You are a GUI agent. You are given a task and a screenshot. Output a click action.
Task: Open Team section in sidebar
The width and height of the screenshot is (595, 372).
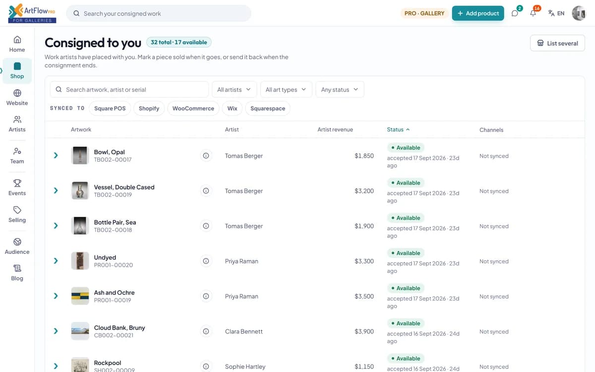point(17,156)
